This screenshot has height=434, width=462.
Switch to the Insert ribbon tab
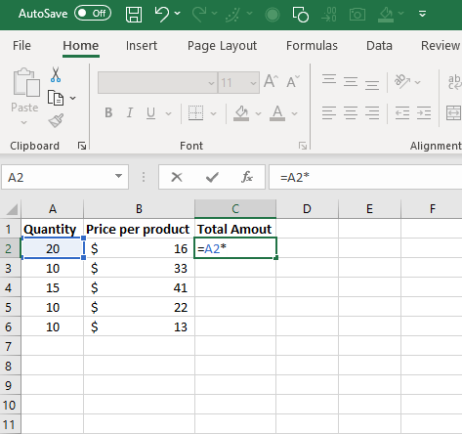pos(142,46)
